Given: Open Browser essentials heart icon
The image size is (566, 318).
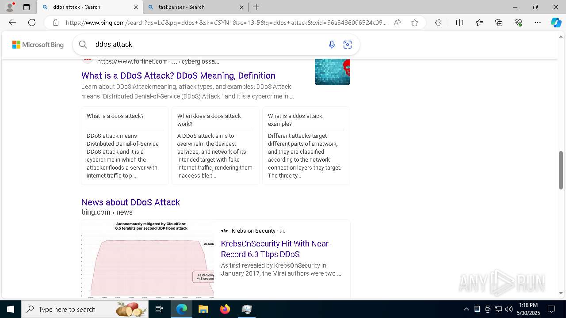Looking at the screenshot, I should pos(518,23).
